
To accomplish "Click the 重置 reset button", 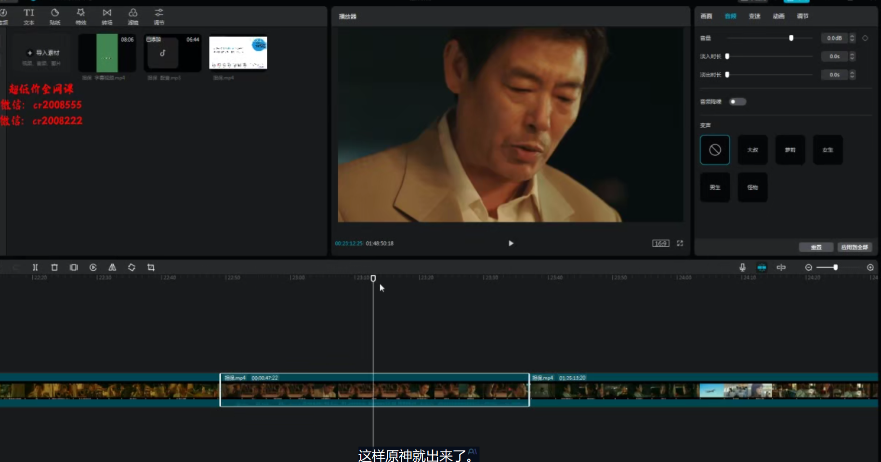I will (x=816, y=247).
